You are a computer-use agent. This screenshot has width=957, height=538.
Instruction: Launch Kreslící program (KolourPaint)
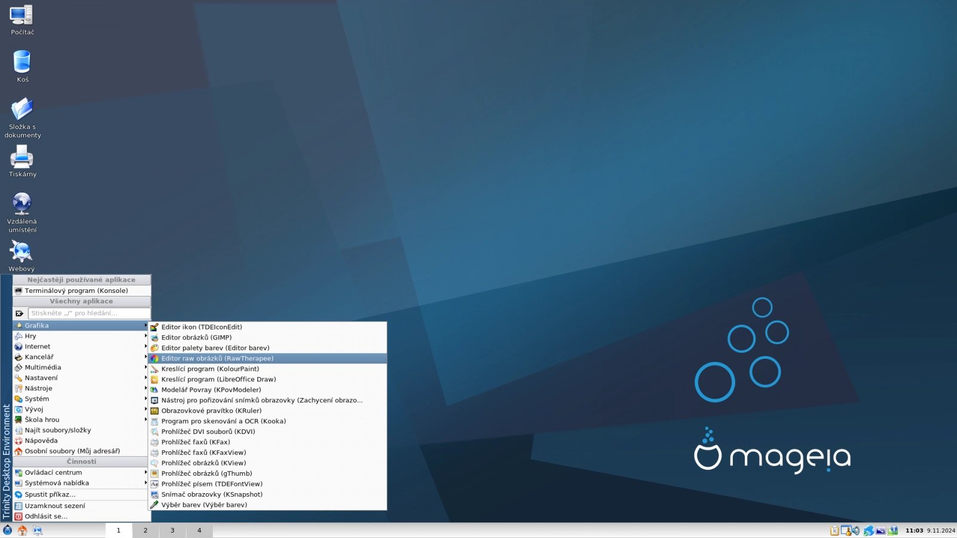pos(268,369)
